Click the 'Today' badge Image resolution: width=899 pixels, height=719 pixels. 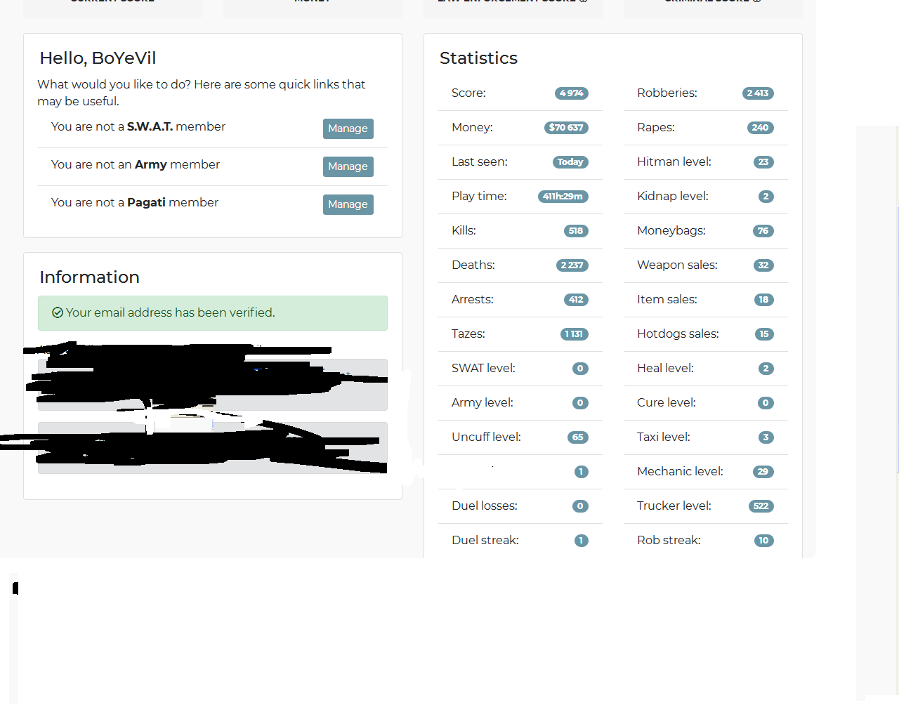[570, 162]
